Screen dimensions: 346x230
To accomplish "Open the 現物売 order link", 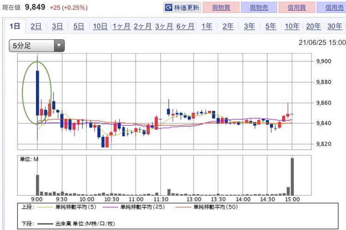I will (259, 8).
